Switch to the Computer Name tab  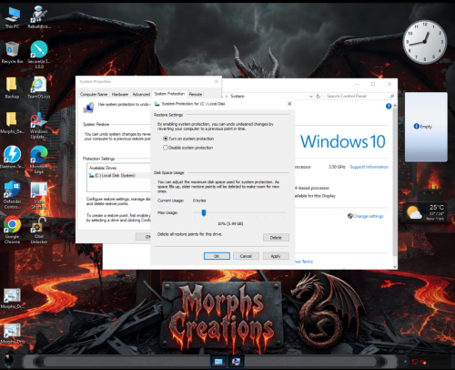pyautogui.click(x=94, y=94)
